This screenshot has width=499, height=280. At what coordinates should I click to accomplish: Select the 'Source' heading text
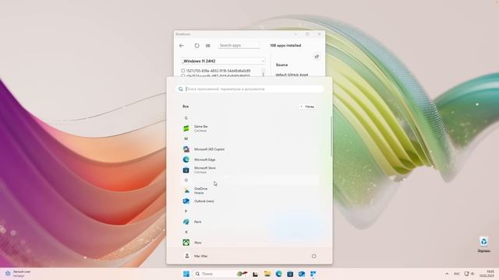click(x=281, y=65)
